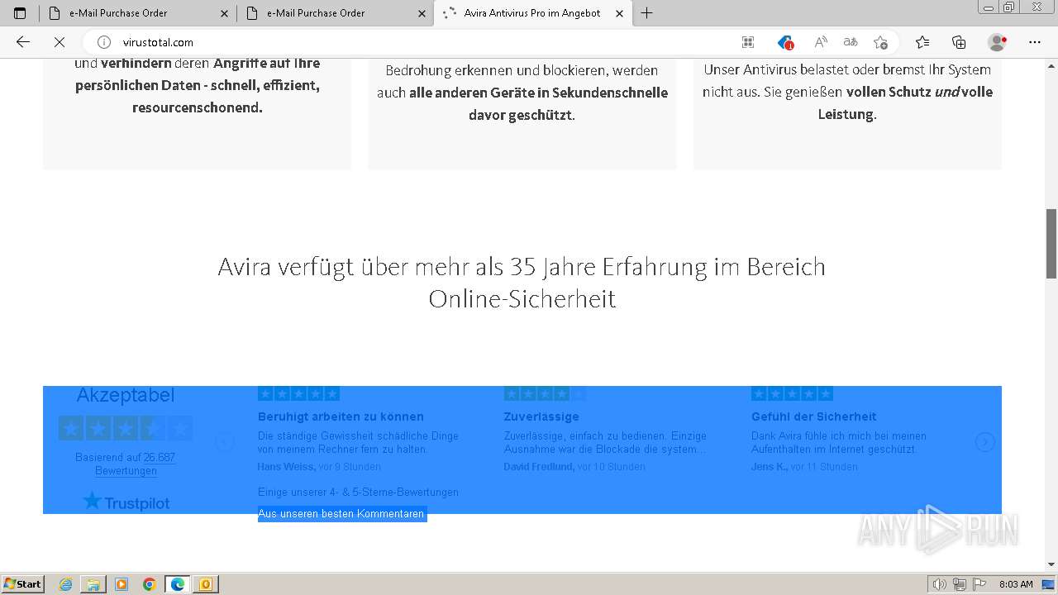The image size is (1058, 595).
Task: Show next Trustpilot review
Action: tap(984, 442)
